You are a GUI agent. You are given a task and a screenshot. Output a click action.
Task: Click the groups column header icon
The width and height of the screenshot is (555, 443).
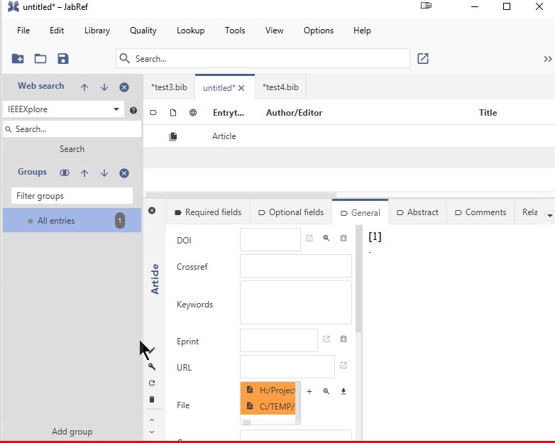[153, 113]
